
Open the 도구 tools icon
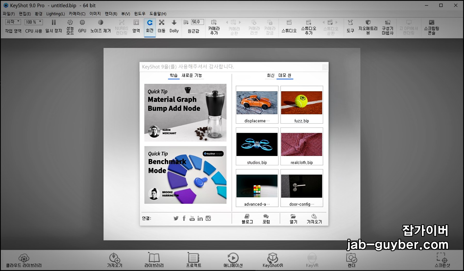pyautogui.click(x=350, y=22)
